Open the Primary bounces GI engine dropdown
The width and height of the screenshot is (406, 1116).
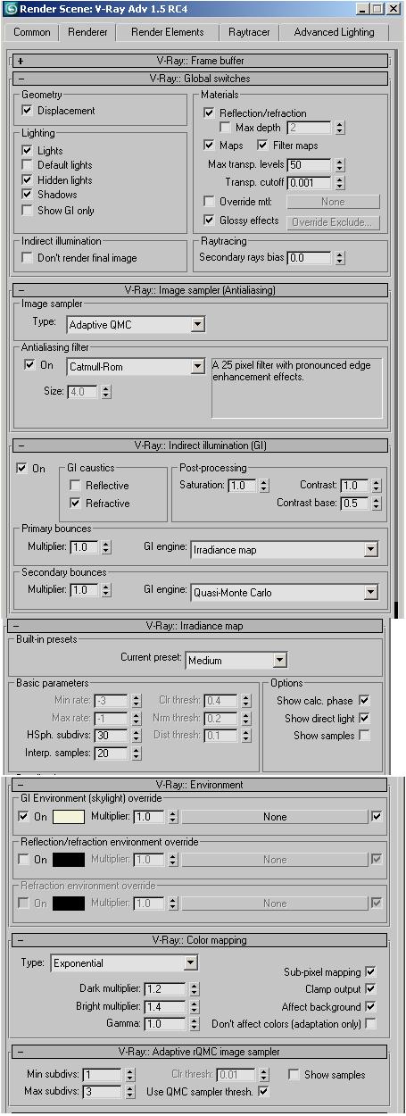[285, 550]
